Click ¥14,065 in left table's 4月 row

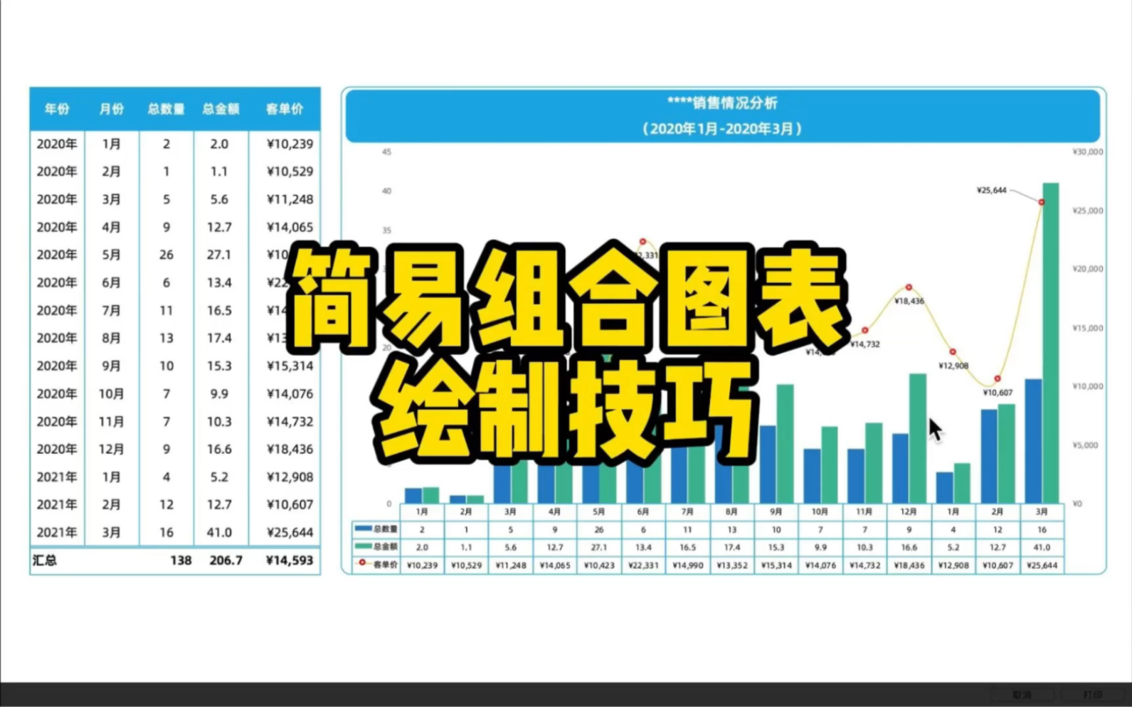click(290, 227)
